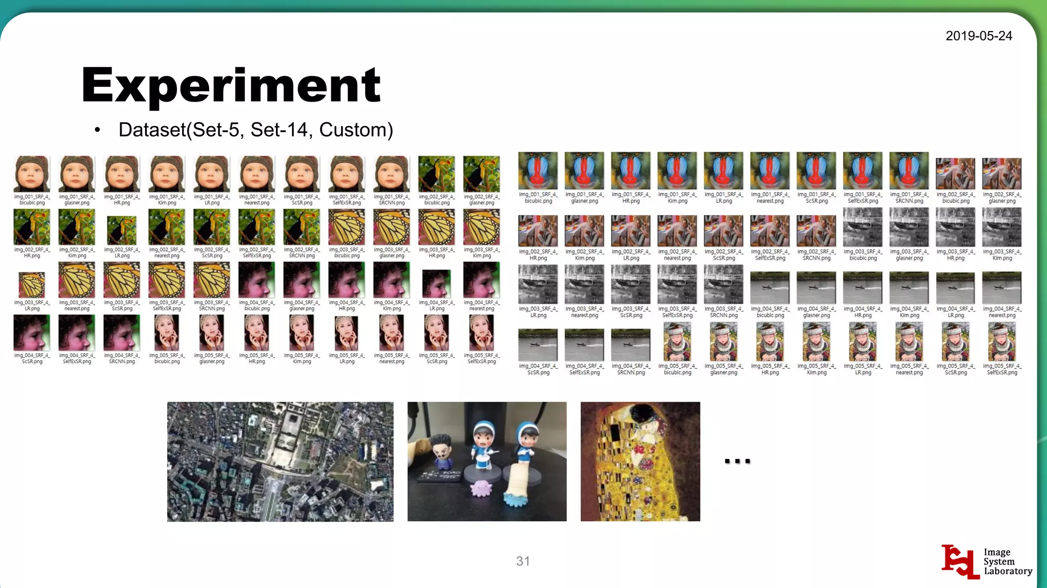Select the baboon img_001 HR.png thumbnail
The height and width of the screenshot is (588, 1047).
(x=631, y=171)
